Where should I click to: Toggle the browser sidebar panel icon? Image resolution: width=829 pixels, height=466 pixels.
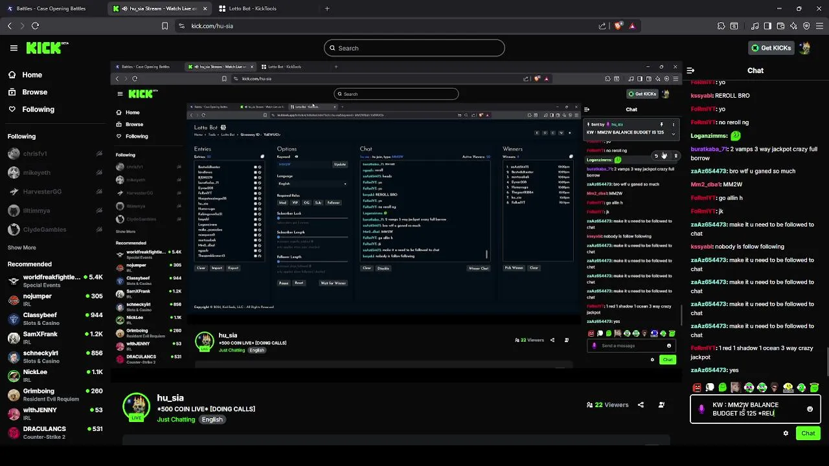[767, 26]
